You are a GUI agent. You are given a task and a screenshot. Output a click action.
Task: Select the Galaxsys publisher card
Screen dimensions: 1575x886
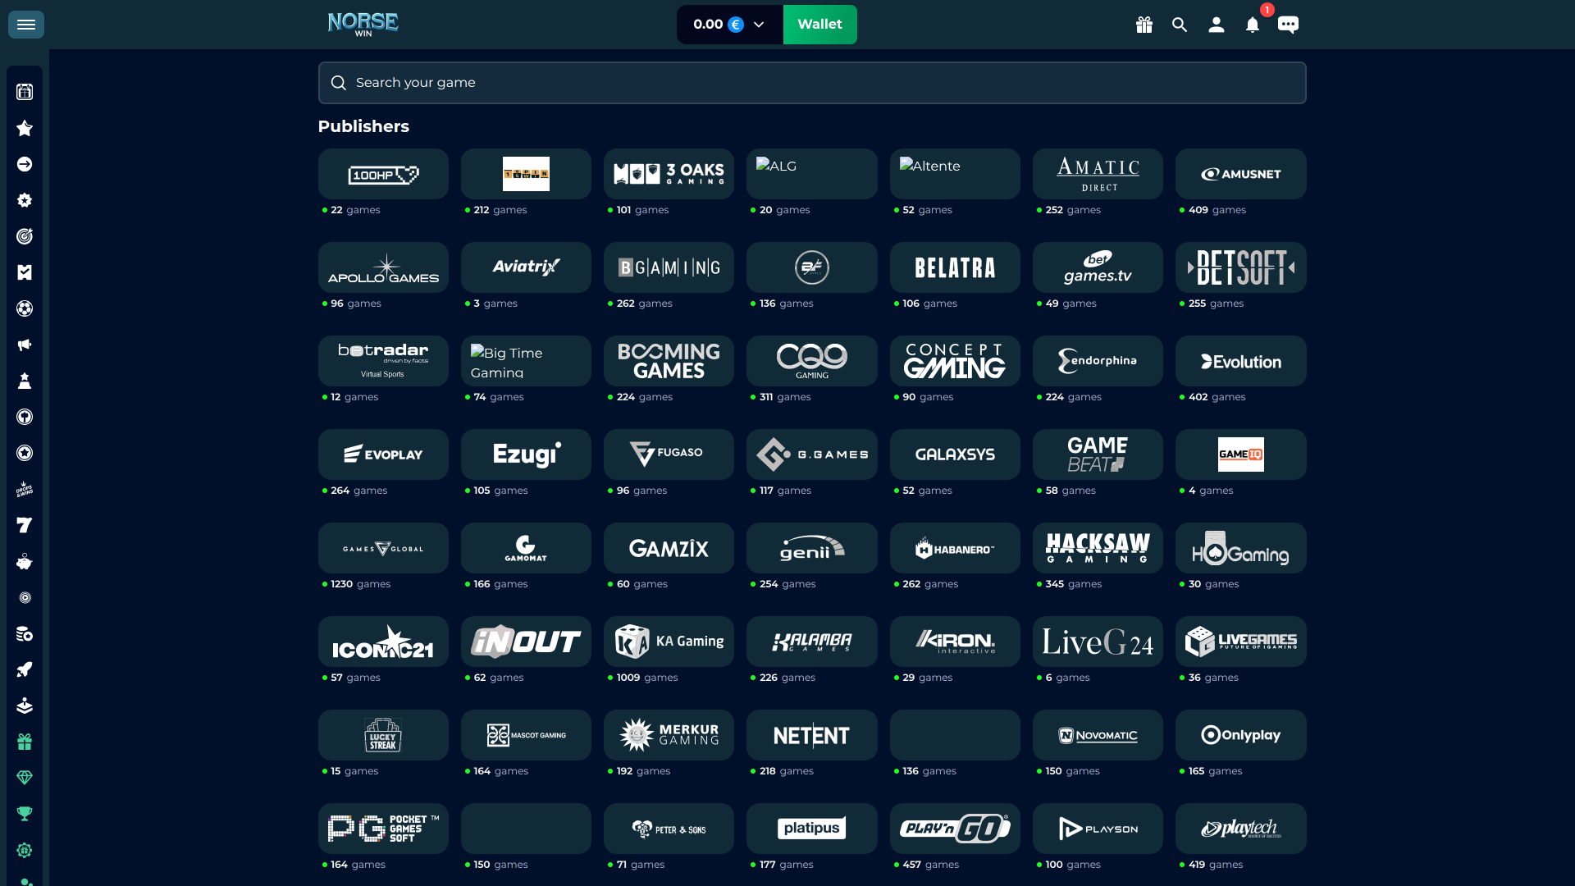tap(955, 454)
